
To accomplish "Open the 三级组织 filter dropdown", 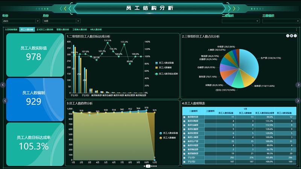I will click(281, 21).
